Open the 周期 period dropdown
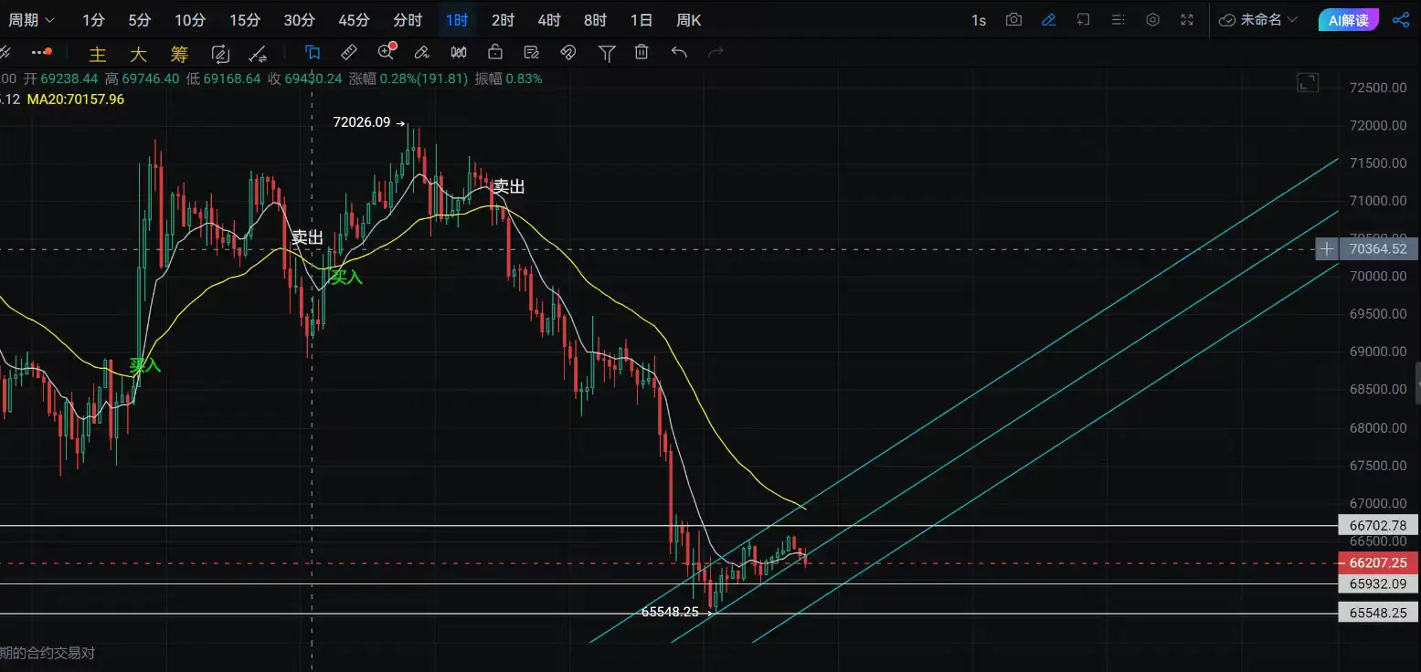1421x672 pixels. [31, 20]
